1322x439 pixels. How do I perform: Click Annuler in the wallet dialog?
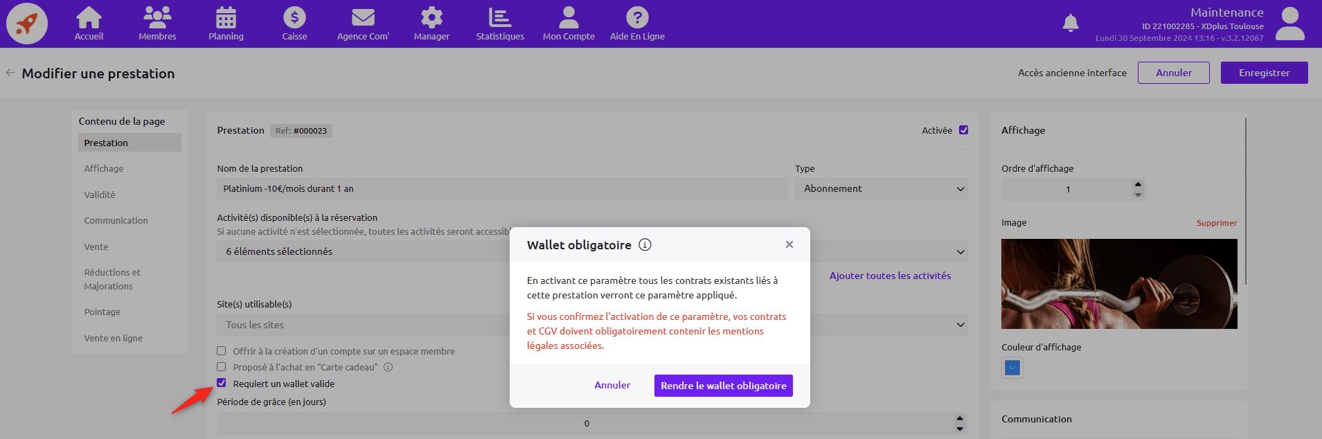coord(612,385)
